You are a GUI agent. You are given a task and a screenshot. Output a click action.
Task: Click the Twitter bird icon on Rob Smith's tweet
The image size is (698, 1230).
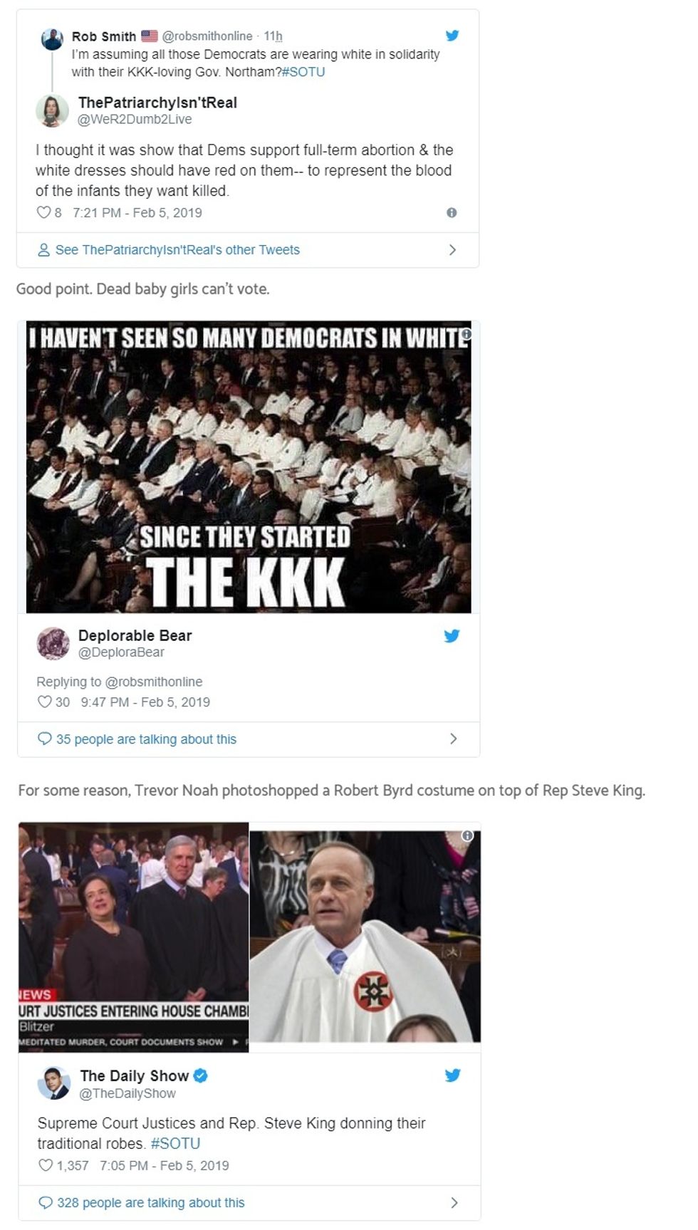click(x=452, y=35)
